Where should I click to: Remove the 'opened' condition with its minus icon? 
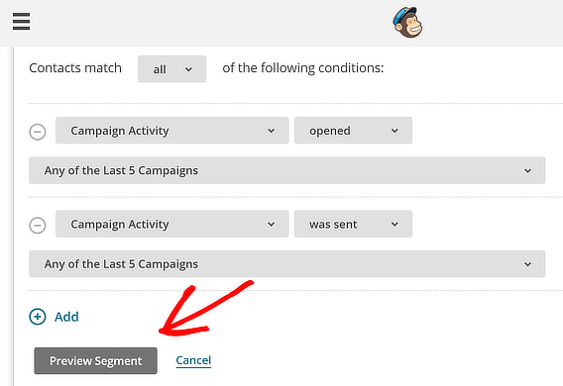click(x=38, y=132)
